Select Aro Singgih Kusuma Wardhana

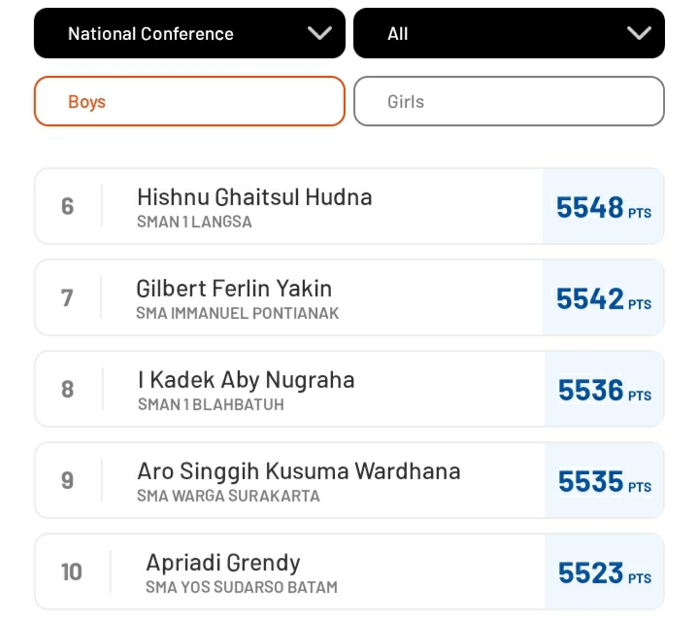tap(349, 480)
